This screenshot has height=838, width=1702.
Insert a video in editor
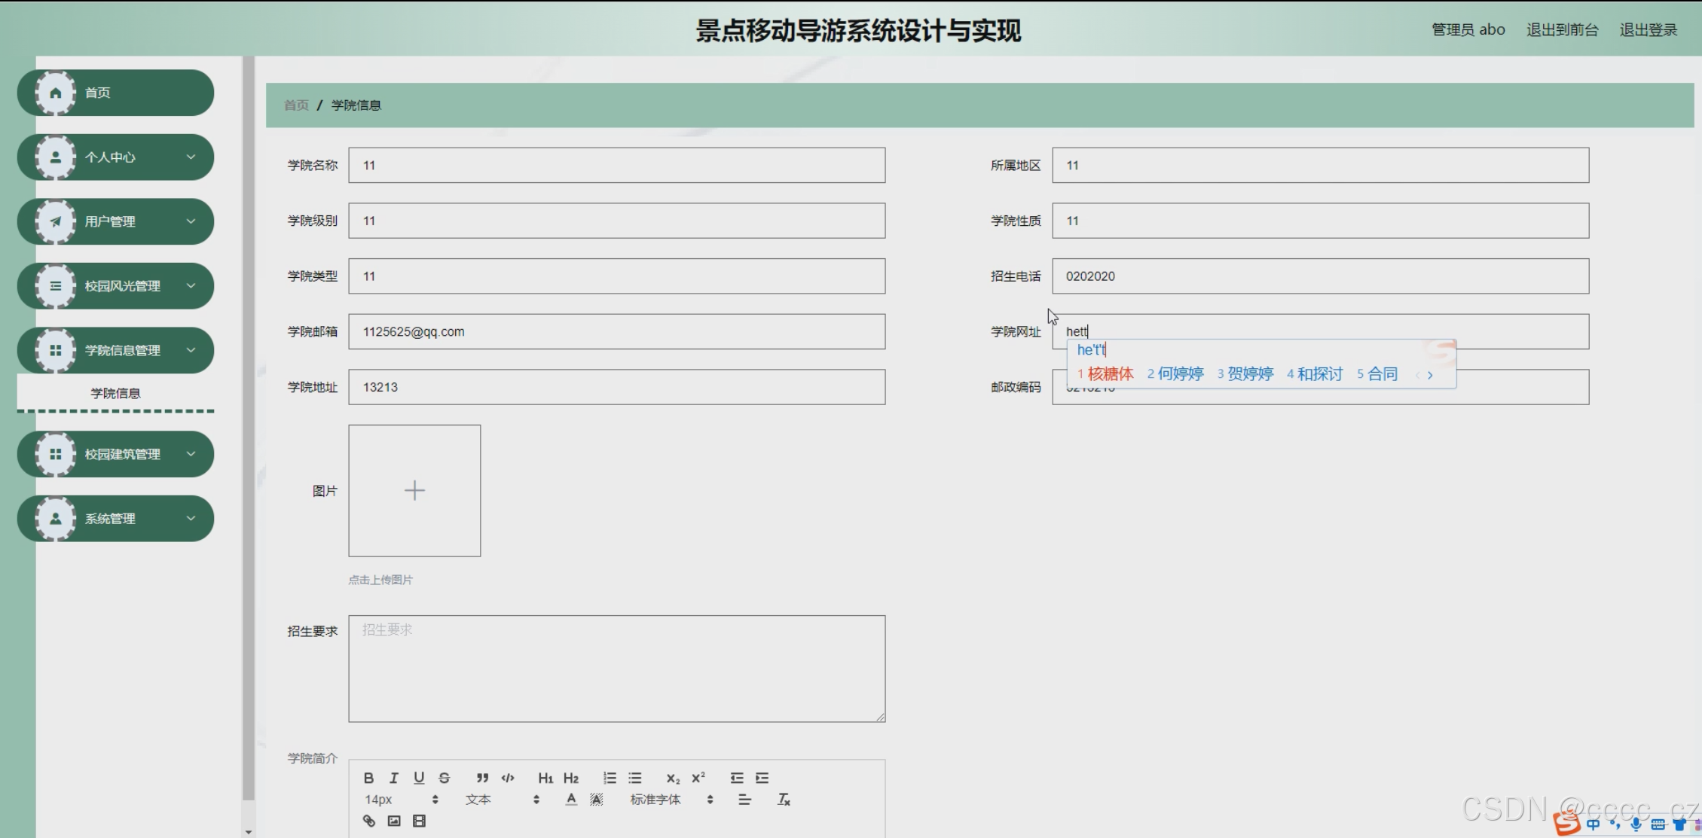coord(420,821)
